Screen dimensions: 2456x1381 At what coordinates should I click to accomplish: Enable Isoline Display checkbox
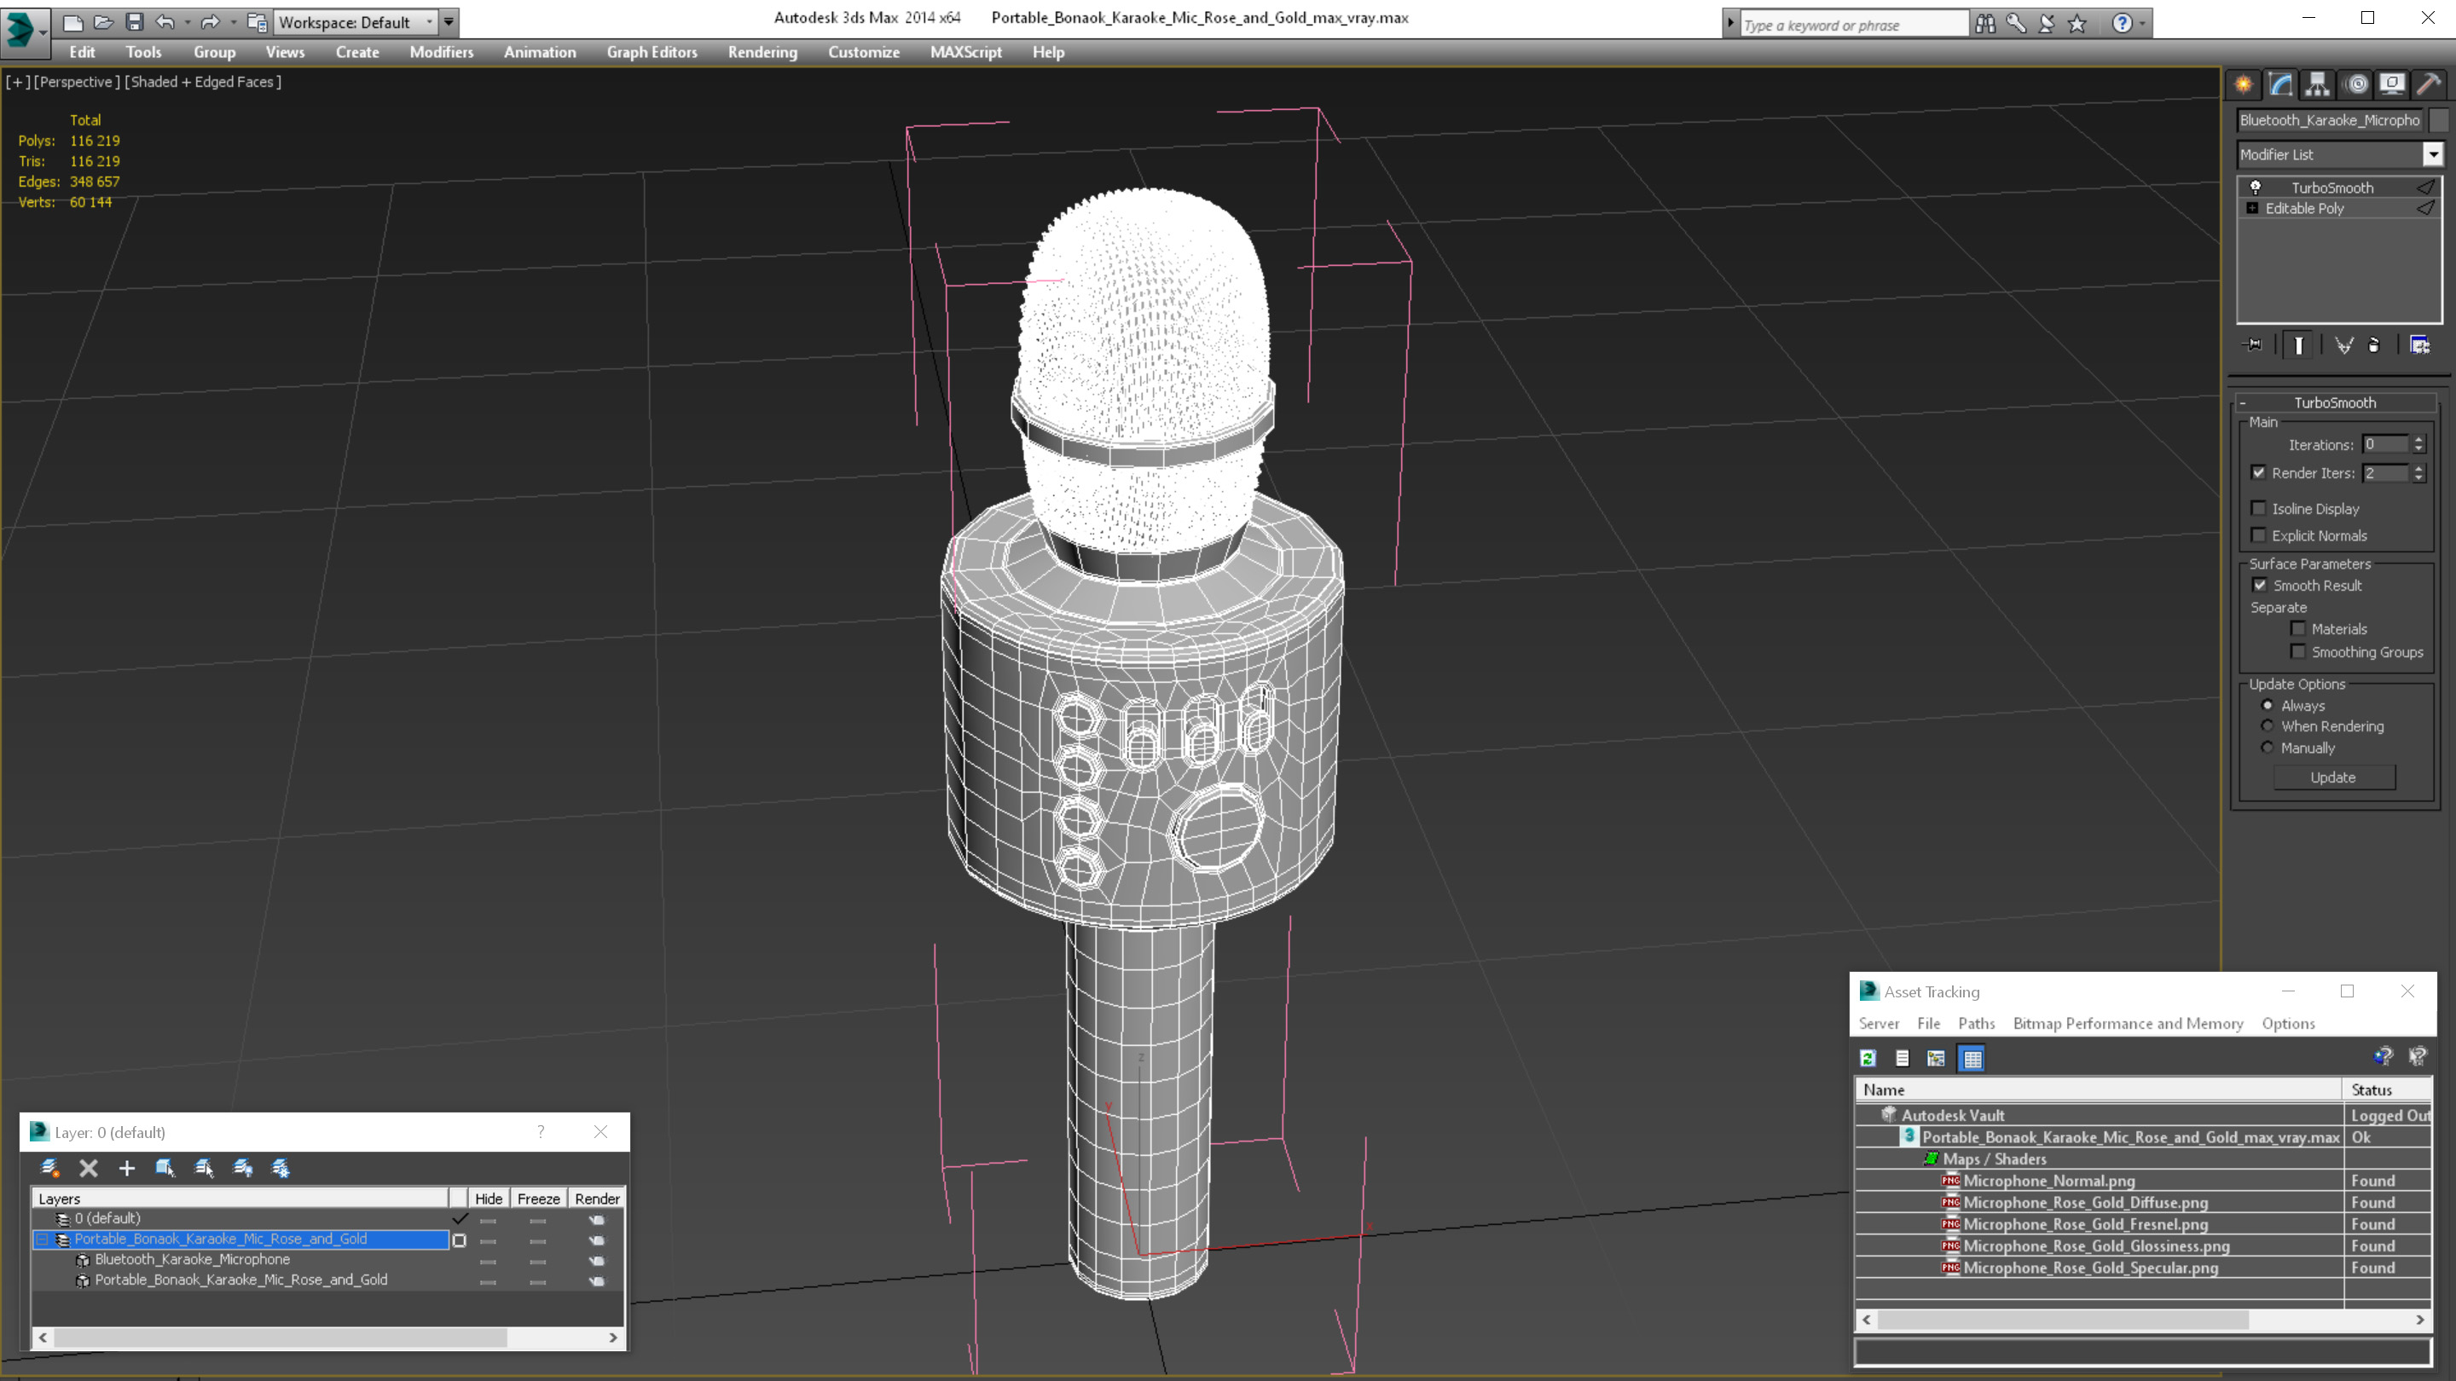pos(2259,508)
